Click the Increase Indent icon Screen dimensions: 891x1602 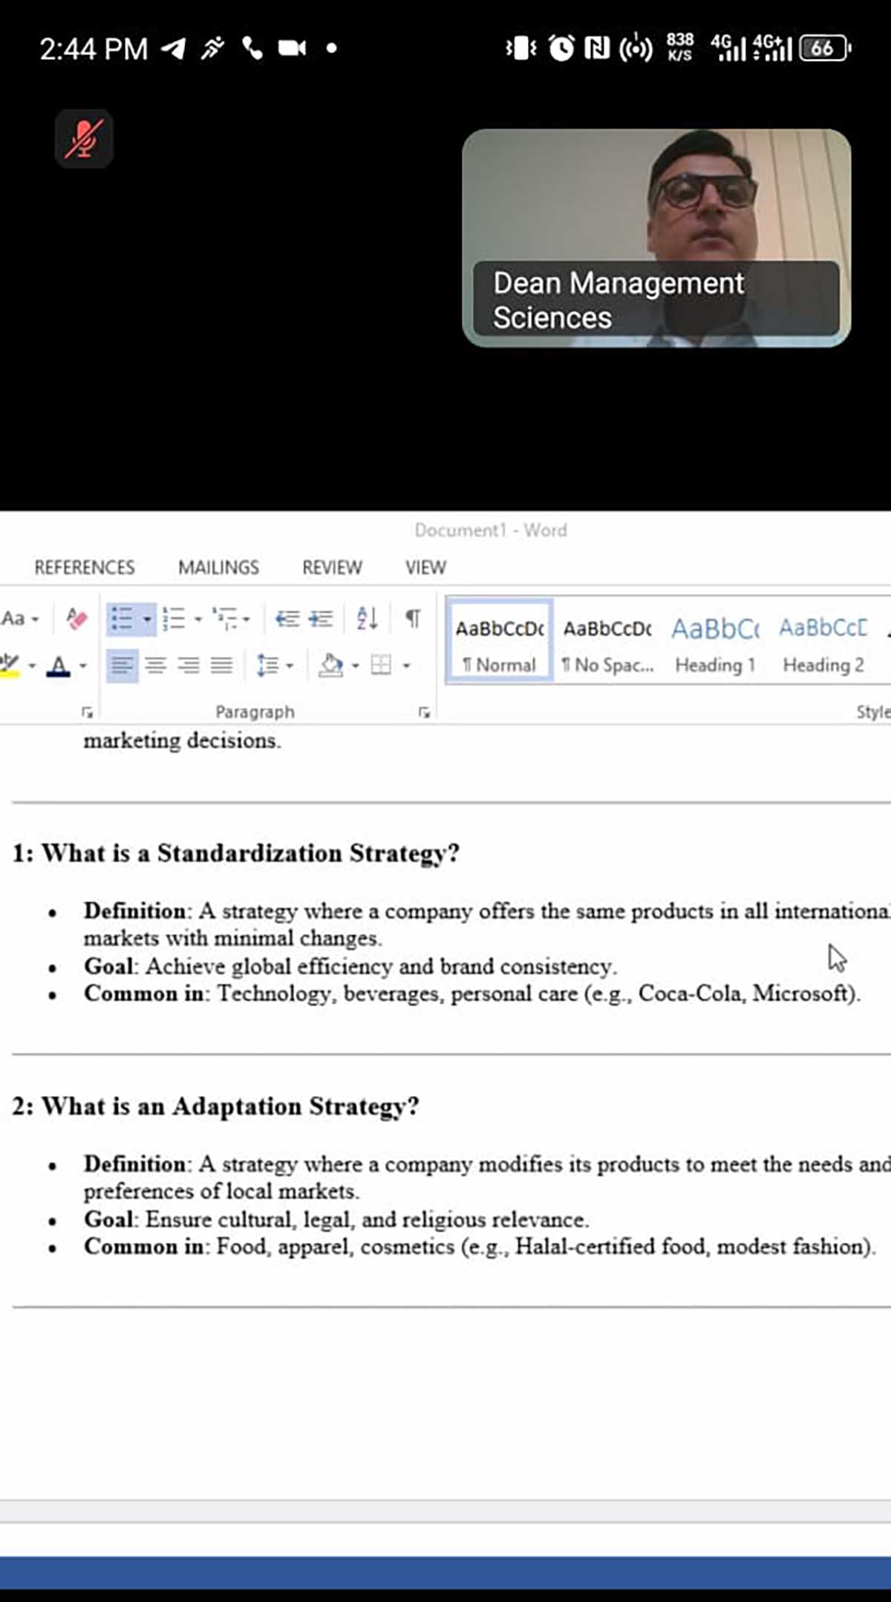321,618
